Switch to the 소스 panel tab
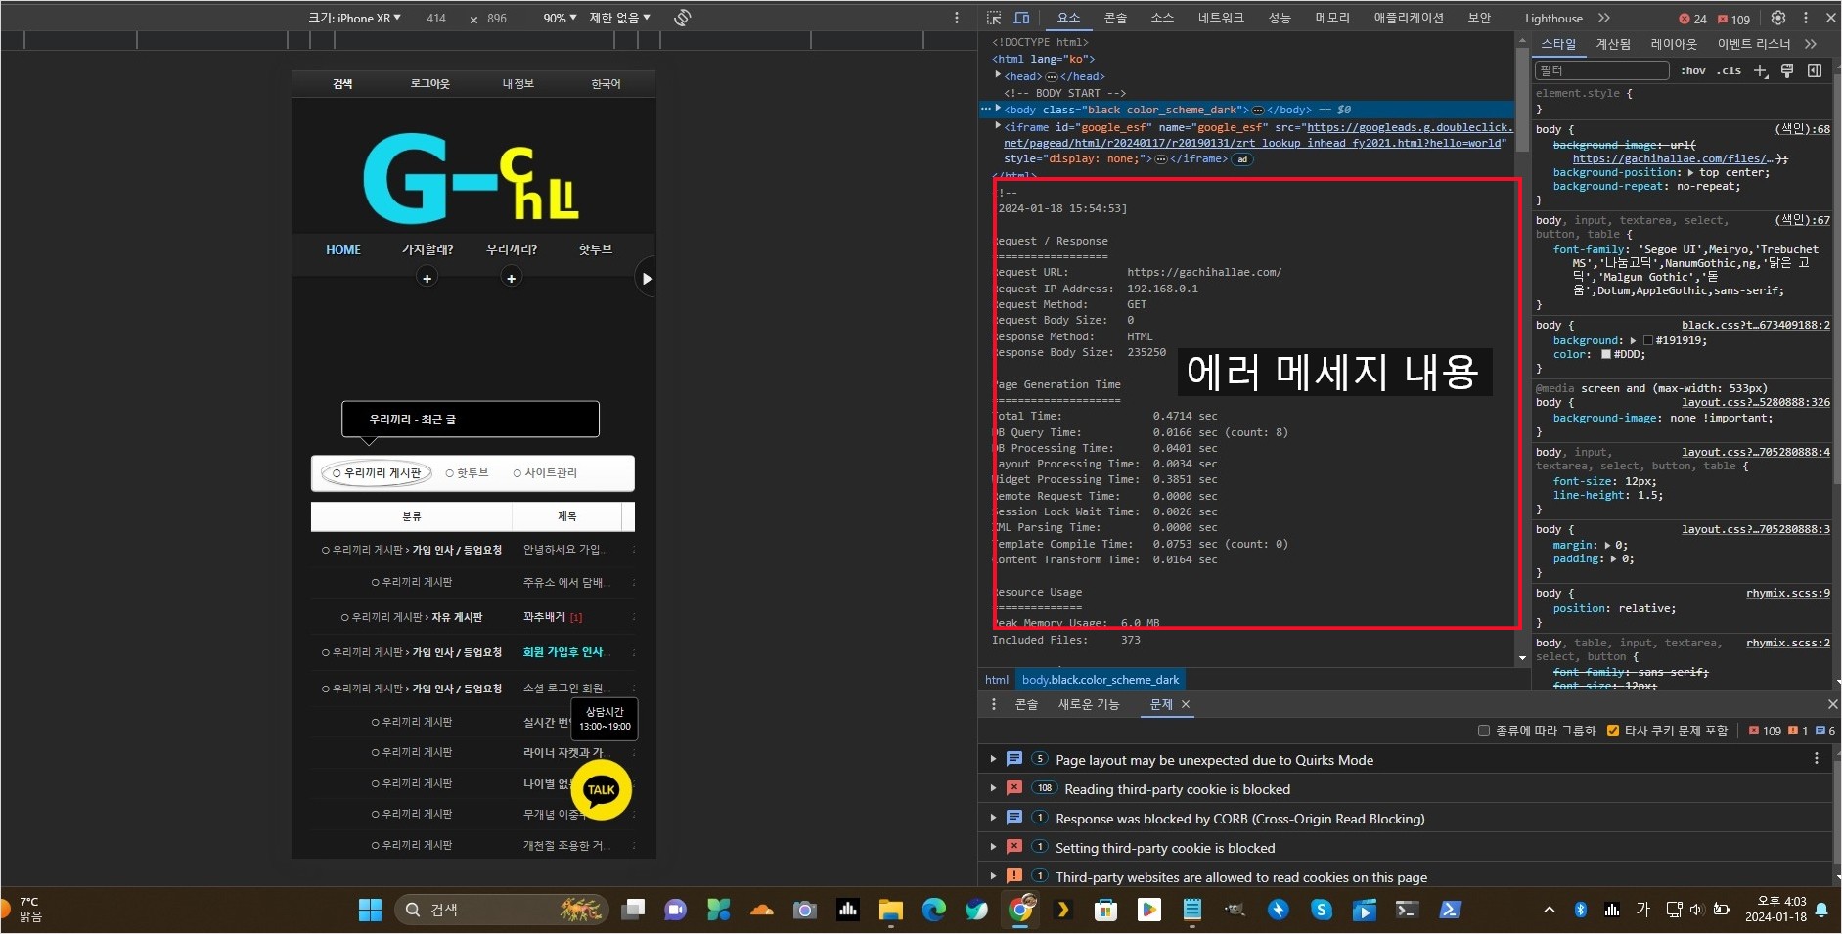 (1162, 18)
